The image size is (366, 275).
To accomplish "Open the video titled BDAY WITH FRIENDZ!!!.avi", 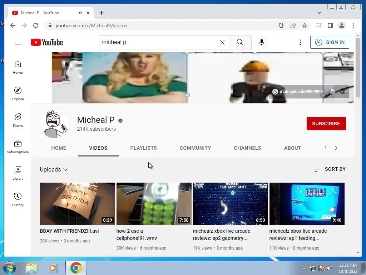I will [x=69, y=231].
